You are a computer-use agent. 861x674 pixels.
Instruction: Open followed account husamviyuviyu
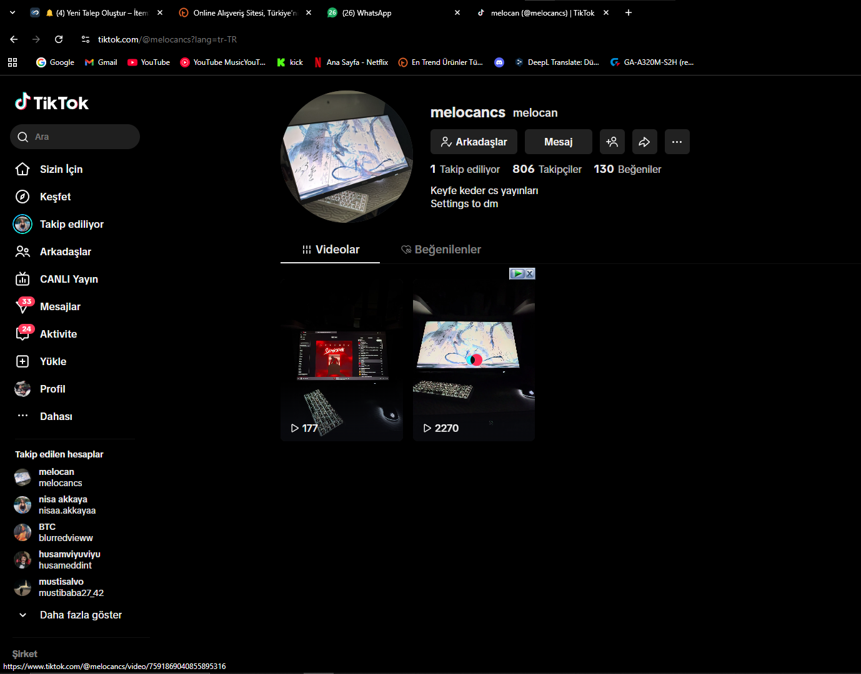57,560
